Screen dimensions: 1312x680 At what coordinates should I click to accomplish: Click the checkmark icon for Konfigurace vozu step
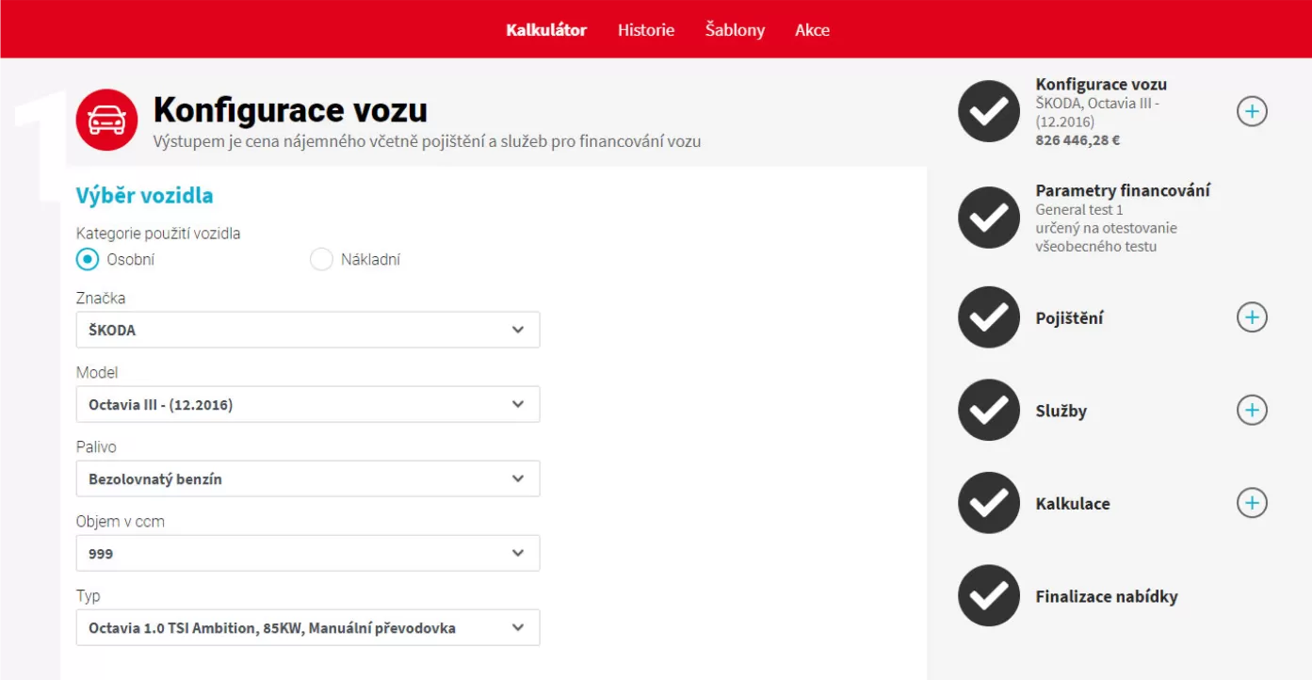[988, 112]
